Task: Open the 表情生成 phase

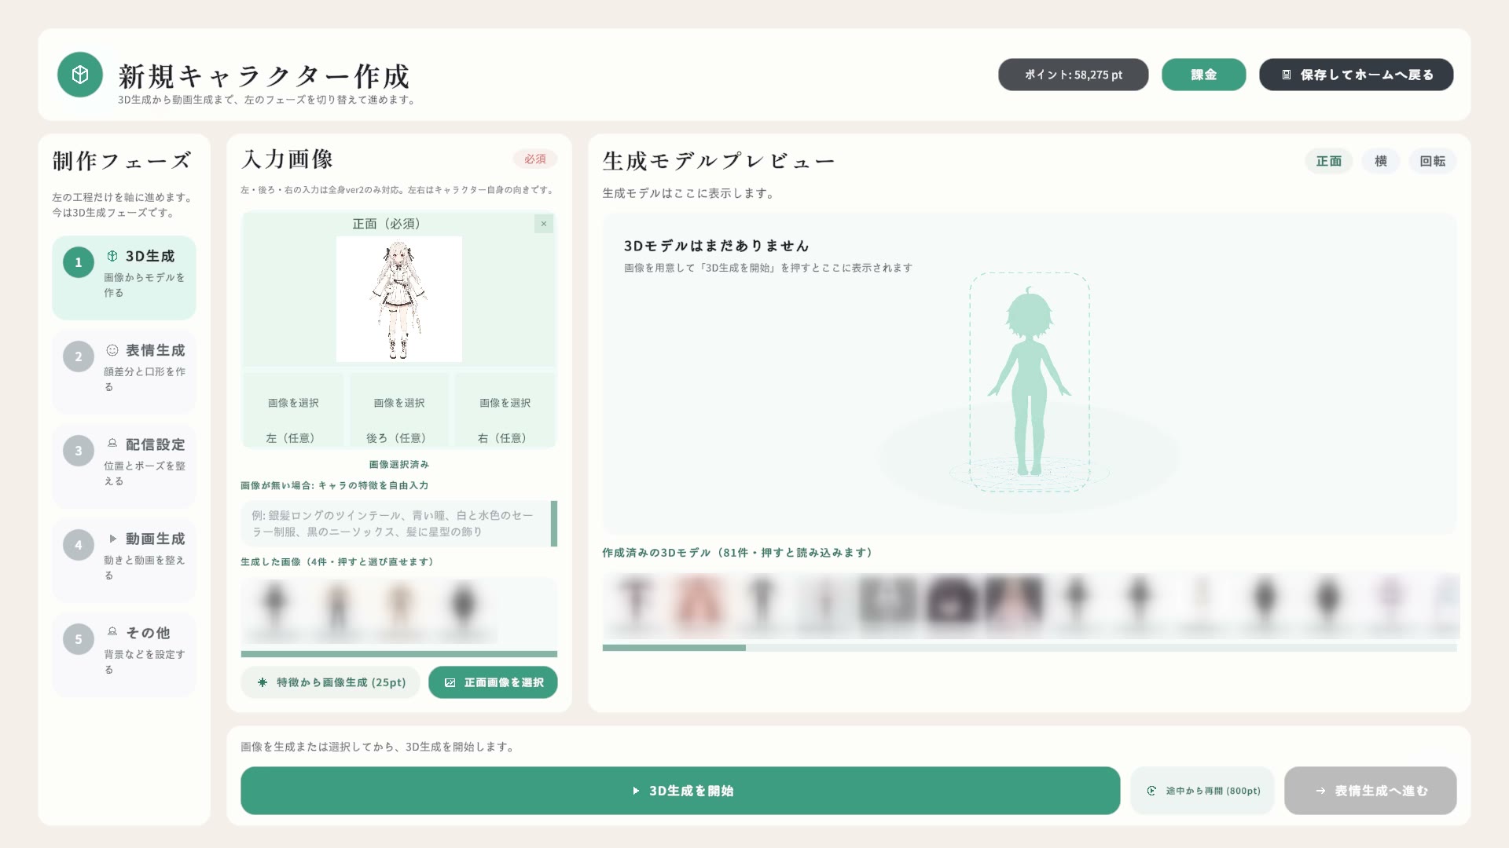Action: (124, 371)
